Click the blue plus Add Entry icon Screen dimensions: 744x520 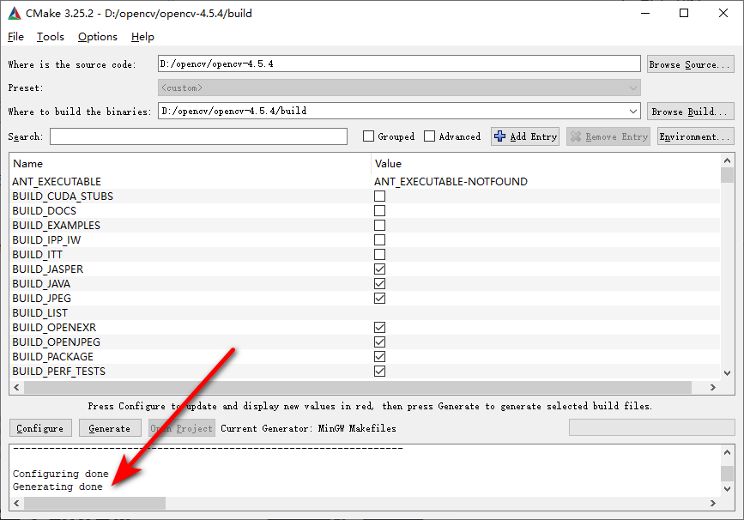coord(499,136)
